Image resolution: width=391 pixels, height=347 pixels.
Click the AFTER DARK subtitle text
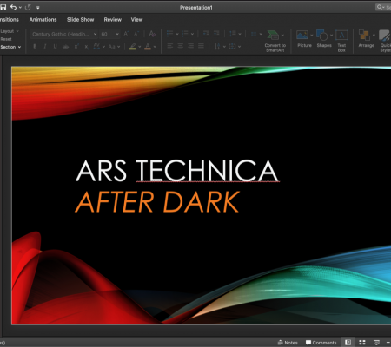click(x=157, y=202)
